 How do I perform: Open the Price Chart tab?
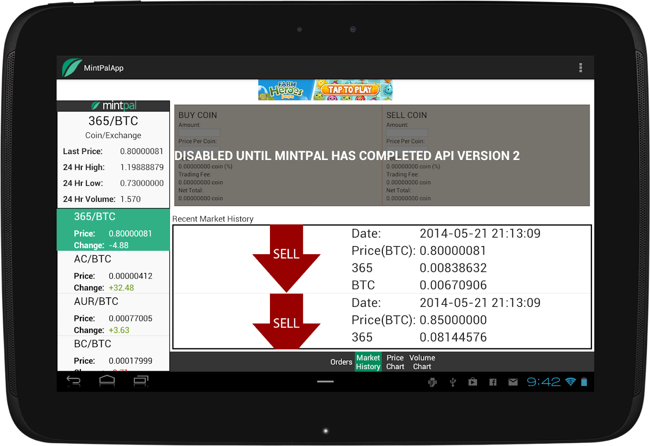click(395, 362)
